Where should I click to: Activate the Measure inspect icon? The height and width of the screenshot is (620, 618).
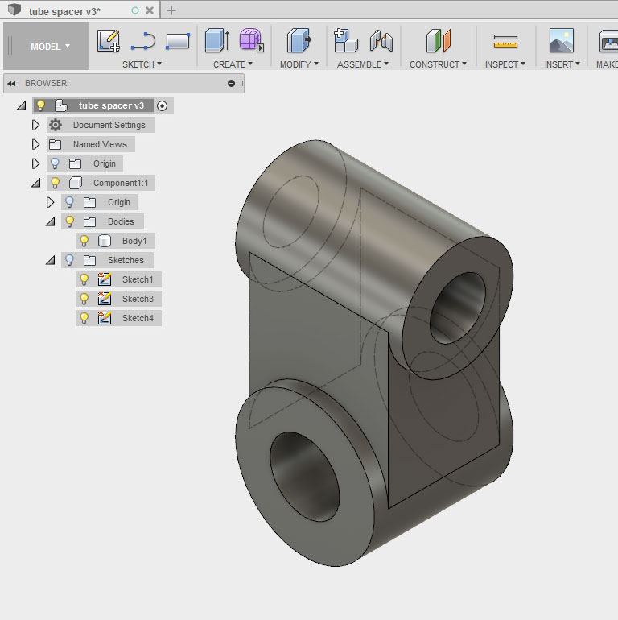[x=505, y=41]
